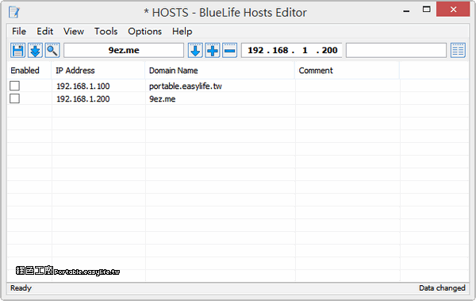The image size is (476, 301).
Task: Open the Tools menu
Action: click(x=106, y=31)
